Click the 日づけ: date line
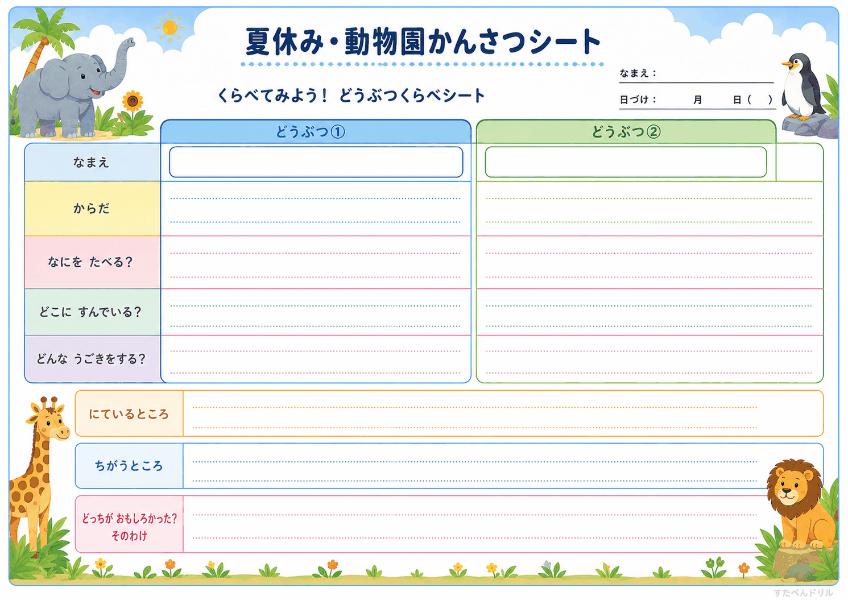Screen dimensions: 848x600 (697, 100)
